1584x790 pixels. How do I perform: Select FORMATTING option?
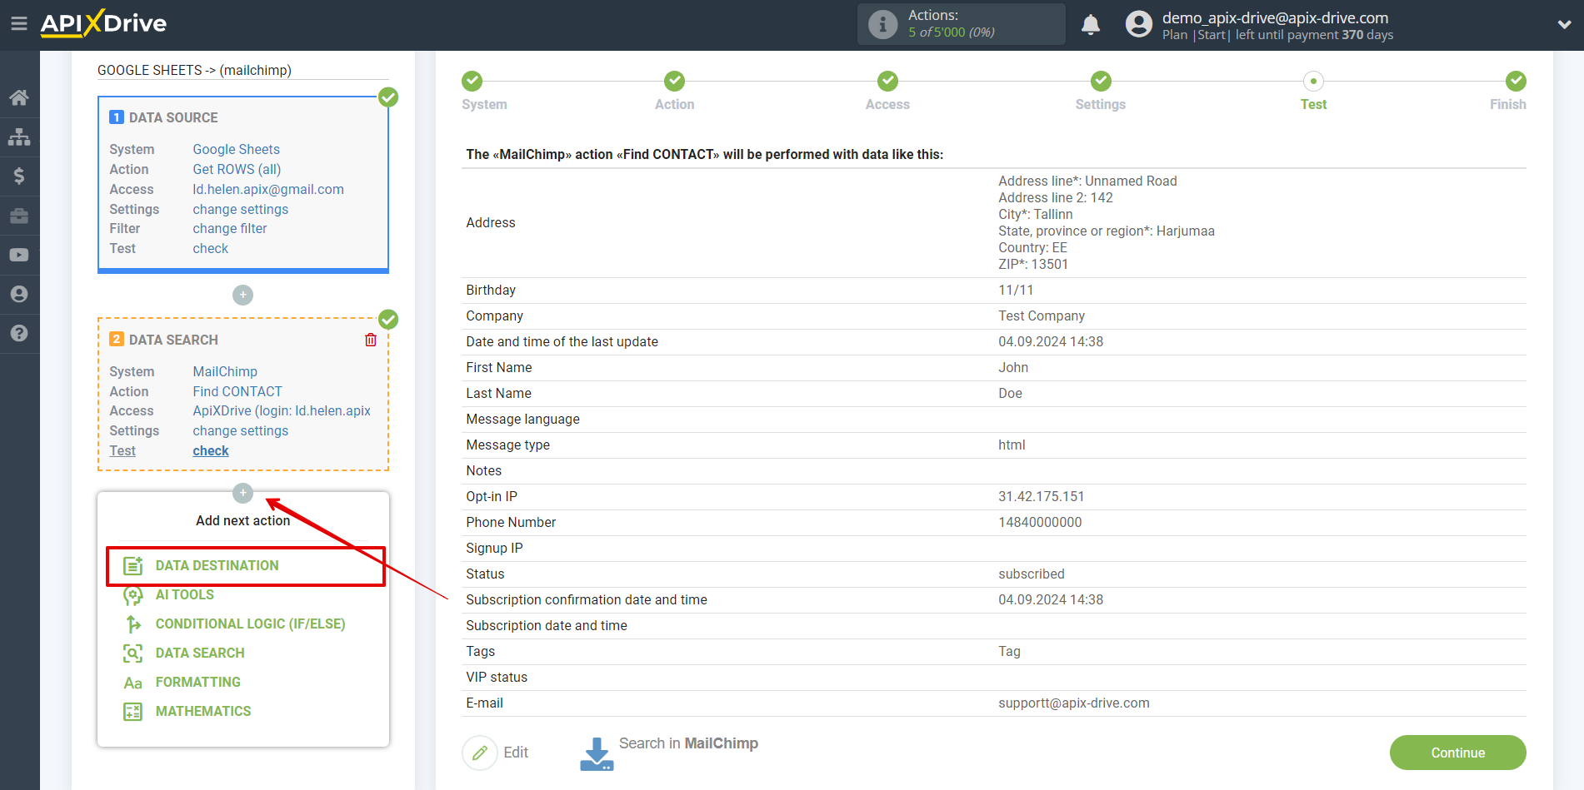click(197, 682)
